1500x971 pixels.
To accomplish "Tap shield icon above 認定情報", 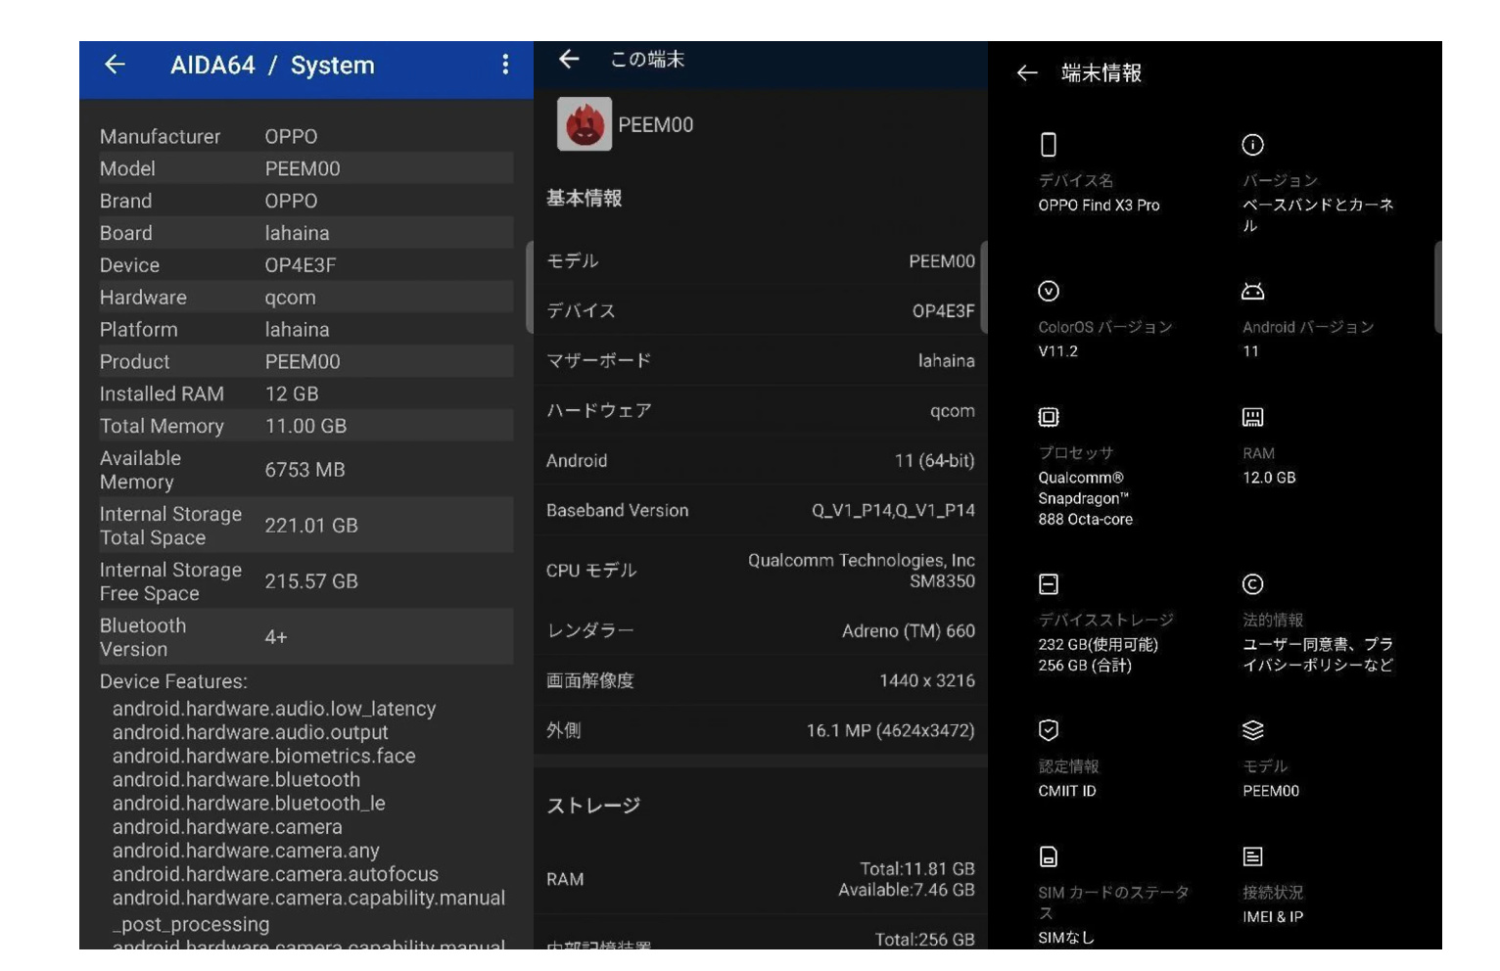I will point(1049,730).
